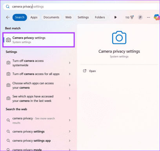
Task: Select the Search filter tab
Action: pos(20,17)
